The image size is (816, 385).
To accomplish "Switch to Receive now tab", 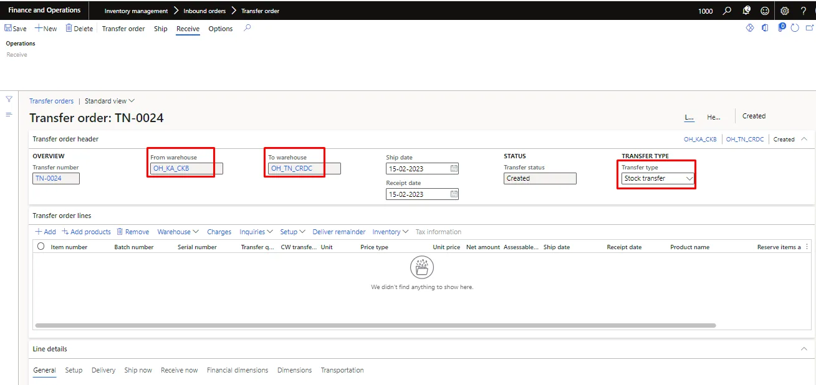I will [179, 370].
